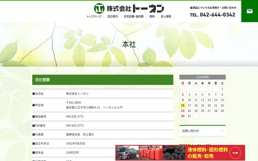Click the 液体燃料・固形燃料の販売・卸売 banner text
The width and height of the screenshot is (258, 161).
(208, 153)
